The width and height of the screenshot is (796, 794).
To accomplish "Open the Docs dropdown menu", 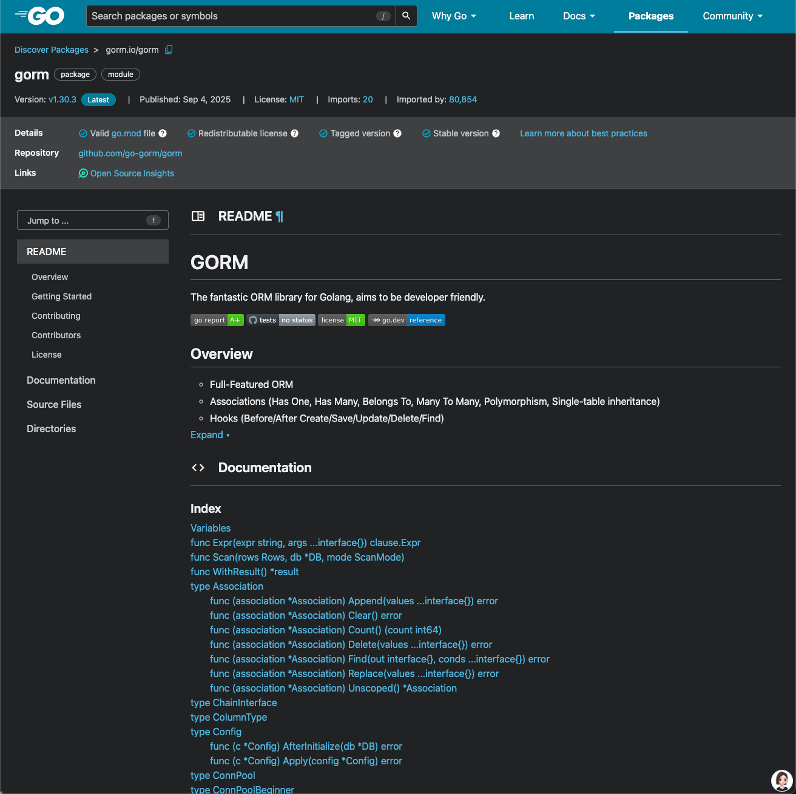I will (579, 16).
